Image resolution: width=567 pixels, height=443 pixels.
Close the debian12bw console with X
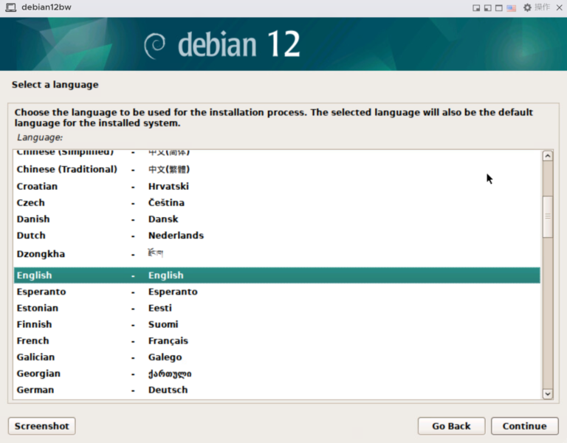(x=558, y=7)
